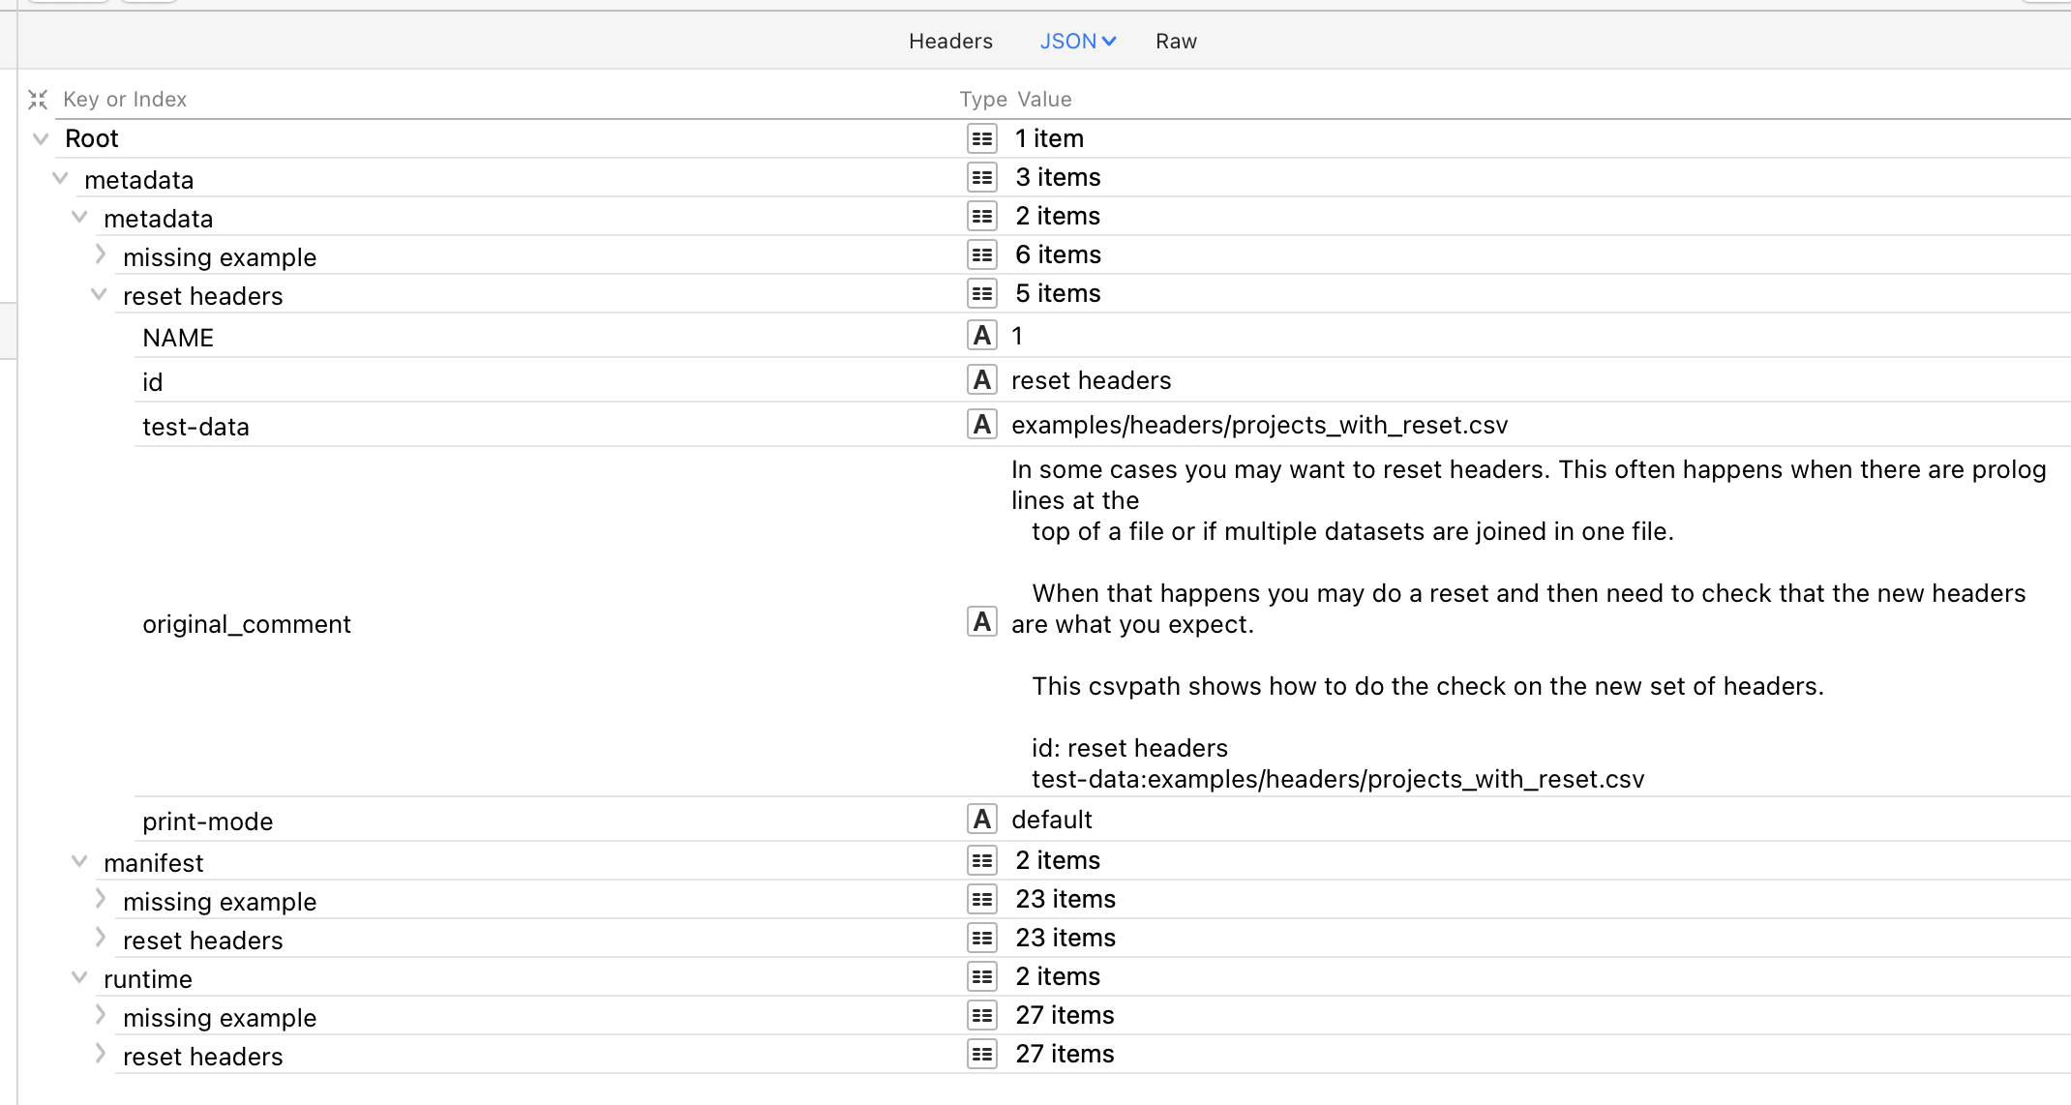Click the string type icon on the test-data row
The image size is (2071, 1105).
click(x=981, y=425)
